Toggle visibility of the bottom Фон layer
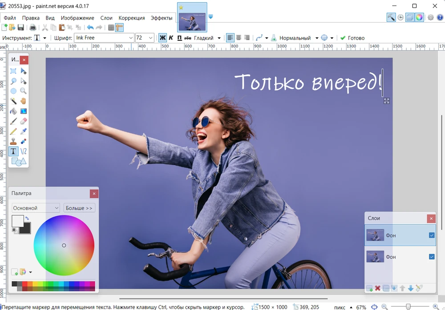Viewport: 445px width, 310px height. (432, 257)
